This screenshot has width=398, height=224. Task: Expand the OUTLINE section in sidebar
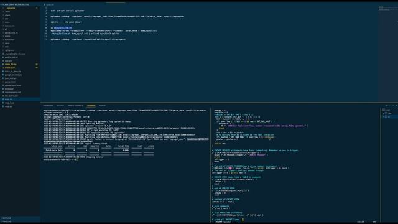pos(20,218)
